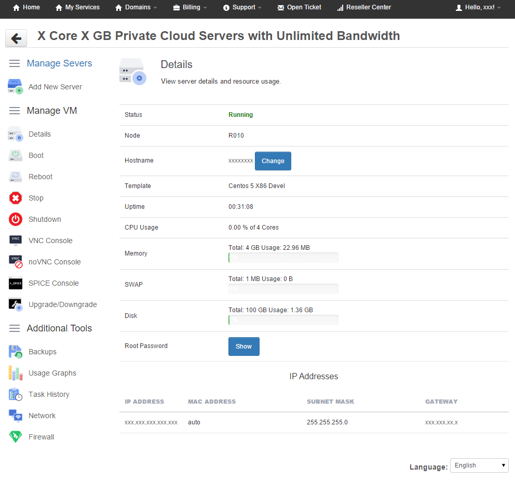Click the Shutdown power icon
This screenshot has width=515, height=480.
(x=16, y=219)
